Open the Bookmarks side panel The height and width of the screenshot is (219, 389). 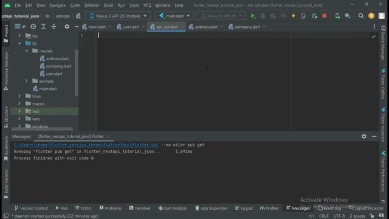[6, 148]
